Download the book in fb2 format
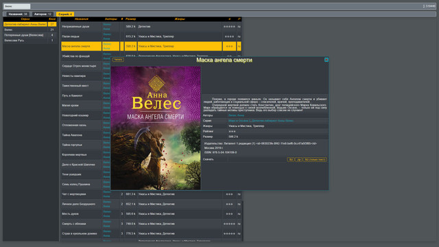 [291, 159]
